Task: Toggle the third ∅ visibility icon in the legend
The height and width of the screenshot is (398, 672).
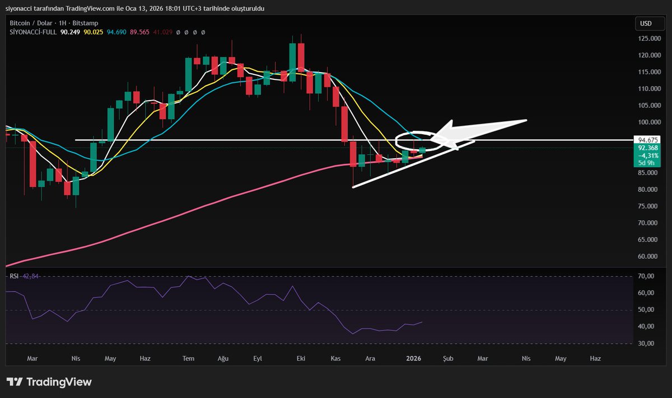Action: (195, 32)
